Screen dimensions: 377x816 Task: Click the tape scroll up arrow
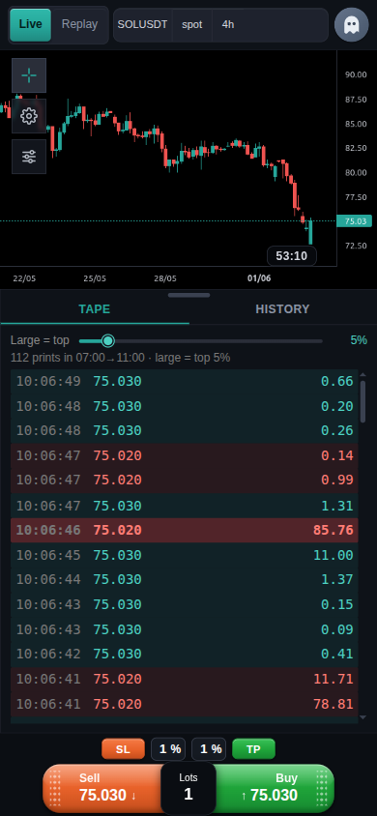click(x=362, y=375)
